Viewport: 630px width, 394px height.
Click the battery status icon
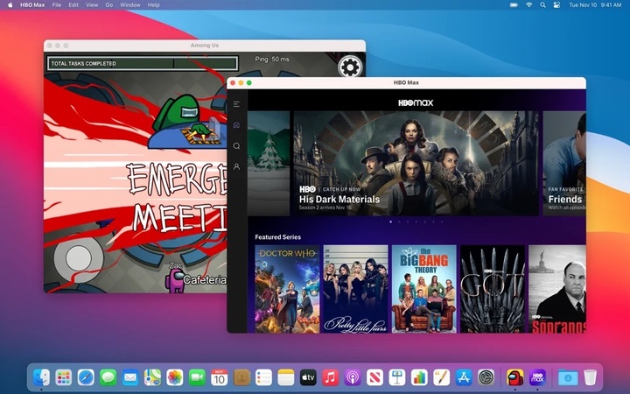(x=514, y=5)
